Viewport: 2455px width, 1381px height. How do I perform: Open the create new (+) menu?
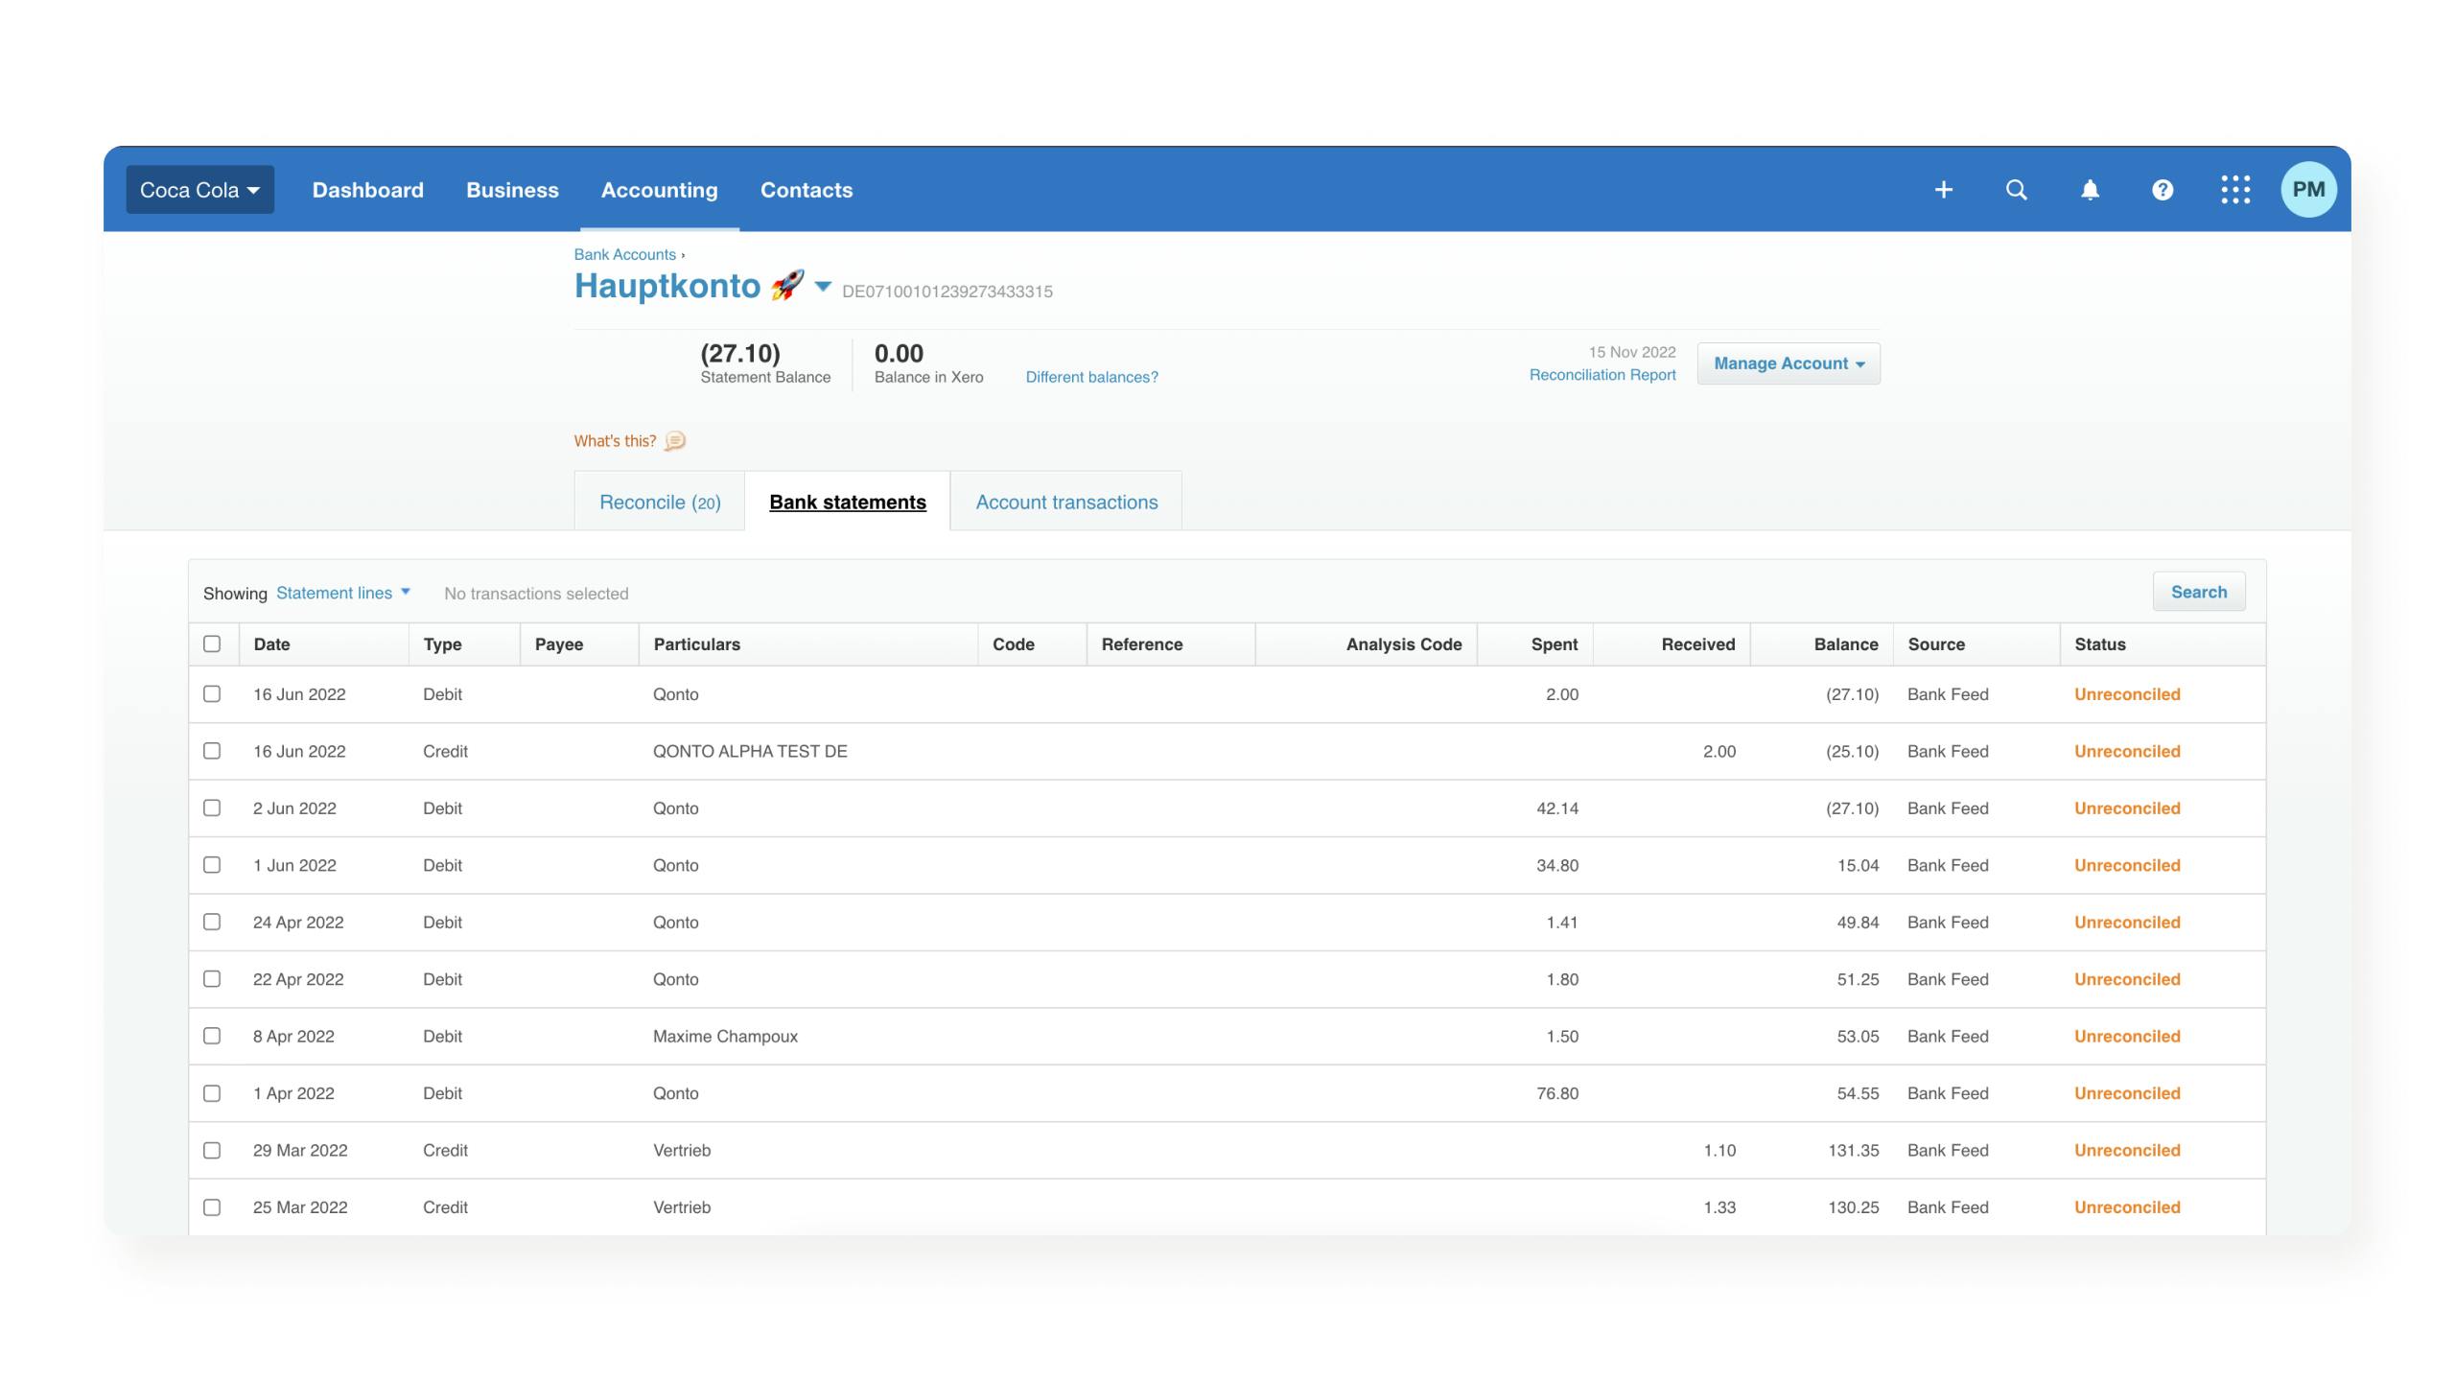(x=1943, y=189)
